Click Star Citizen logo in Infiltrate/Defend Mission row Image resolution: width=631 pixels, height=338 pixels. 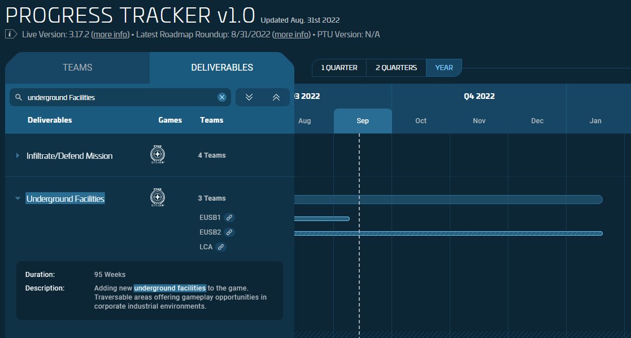(158, 155)
